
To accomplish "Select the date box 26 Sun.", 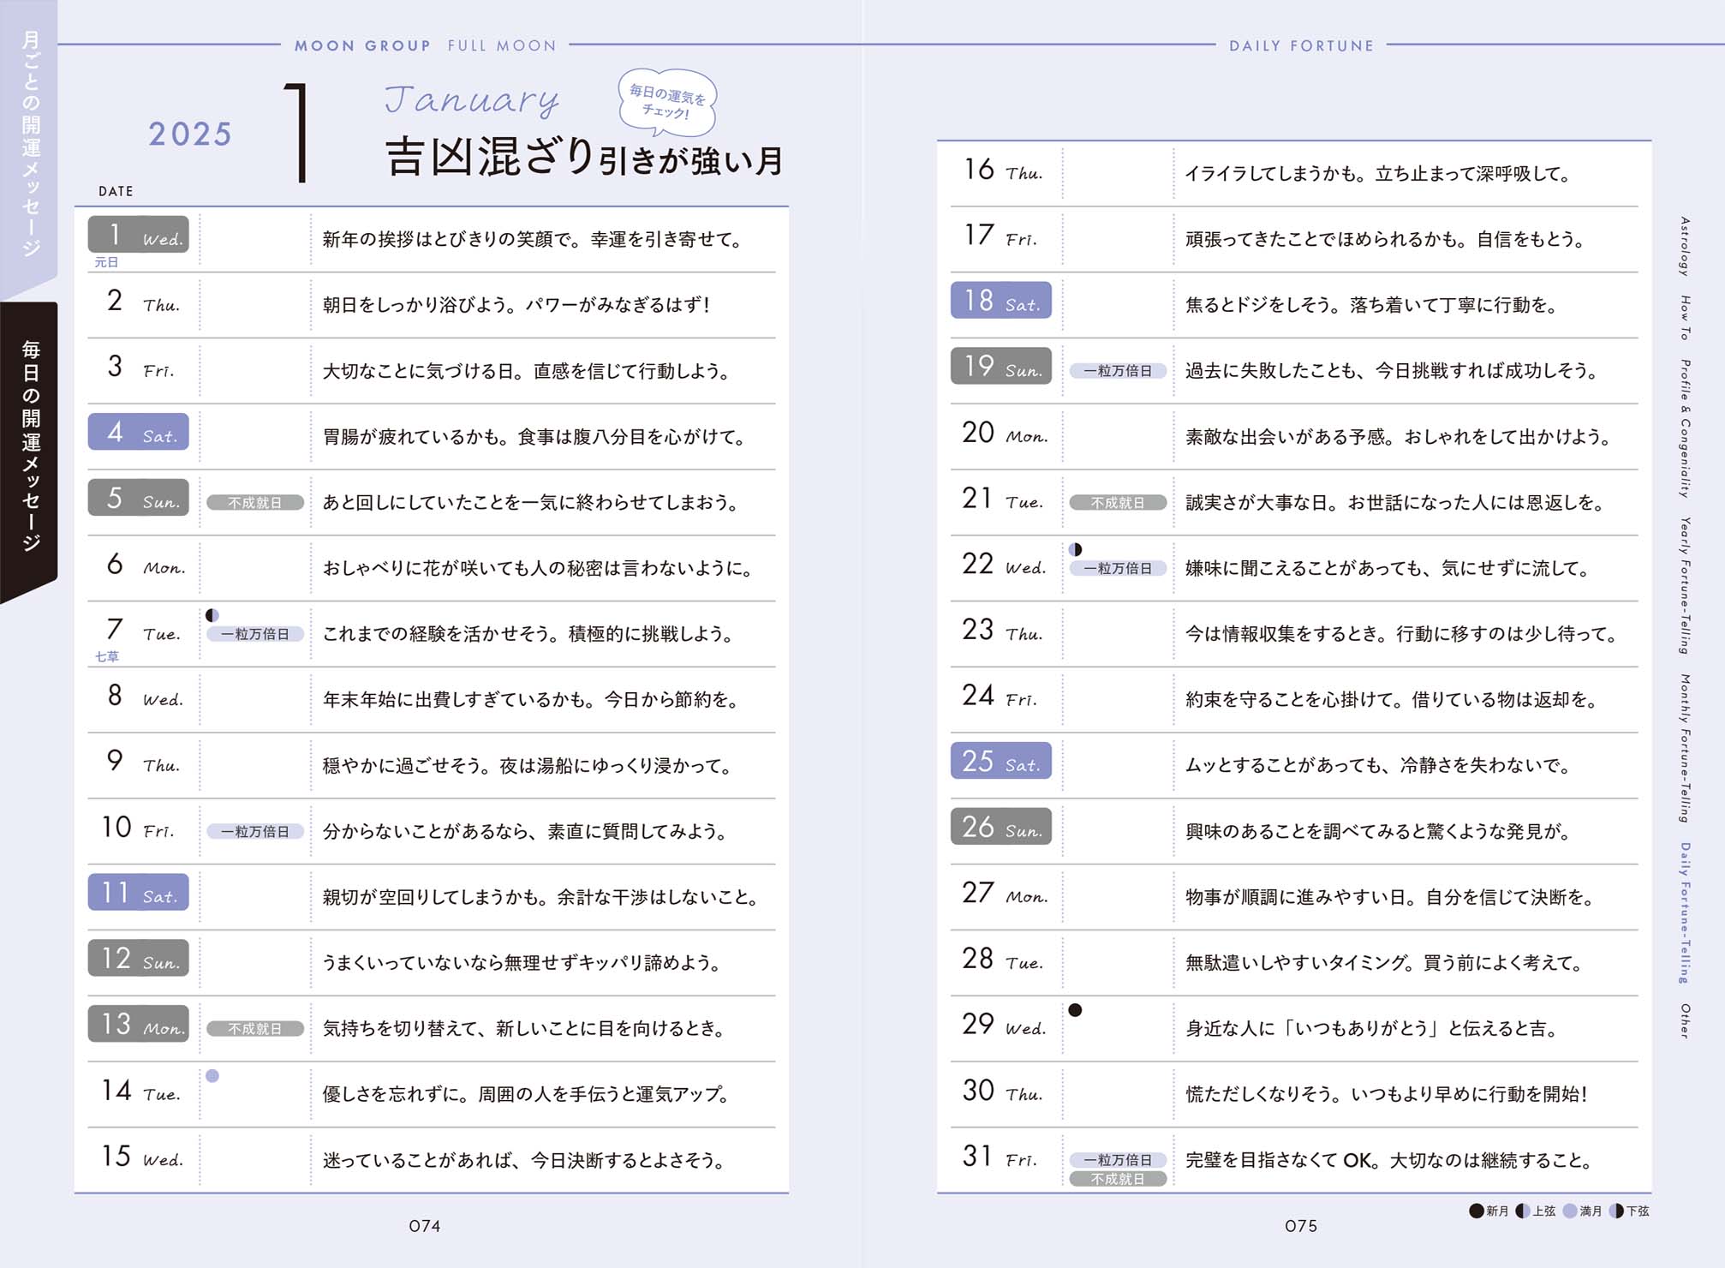I will point(1001,826).
